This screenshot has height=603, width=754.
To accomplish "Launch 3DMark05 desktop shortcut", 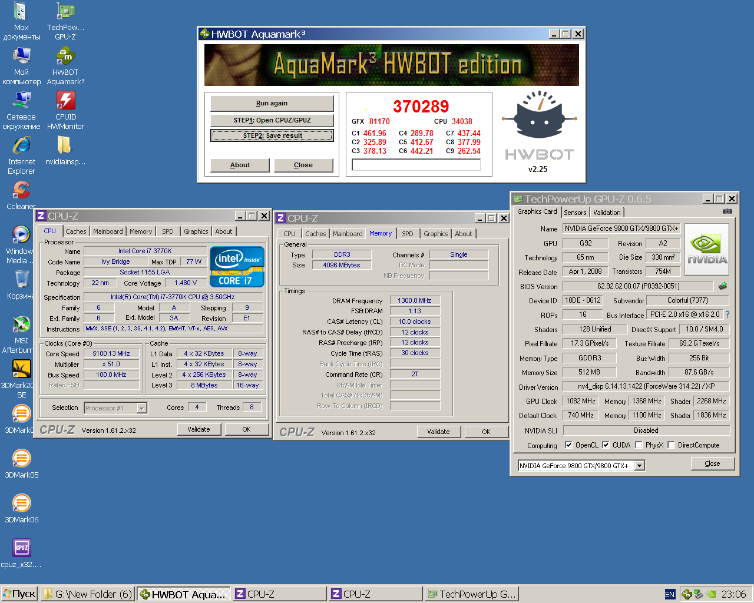I will [x=21, y=464].
